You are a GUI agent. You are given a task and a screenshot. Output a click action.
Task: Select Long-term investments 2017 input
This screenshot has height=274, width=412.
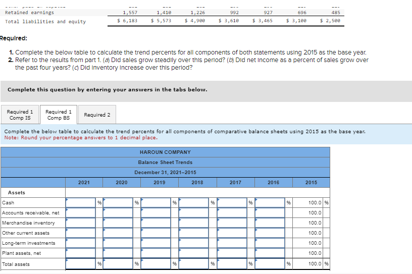[x=232, y=243]
